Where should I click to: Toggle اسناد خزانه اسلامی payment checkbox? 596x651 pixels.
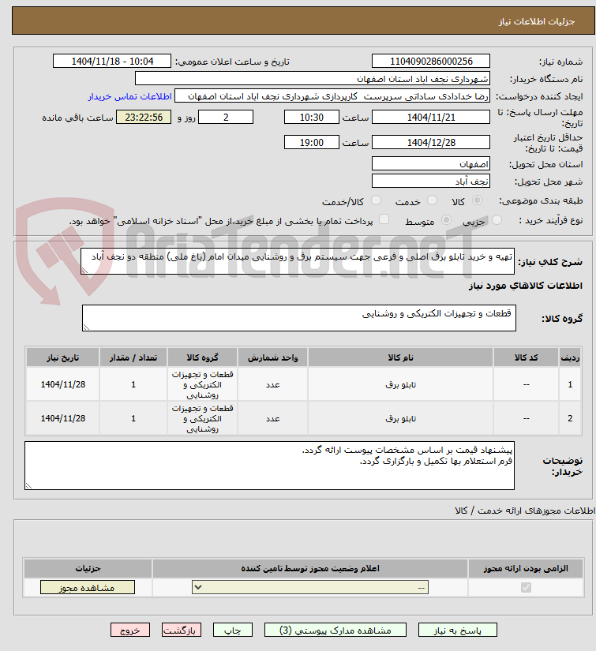[x=384, y=219]
